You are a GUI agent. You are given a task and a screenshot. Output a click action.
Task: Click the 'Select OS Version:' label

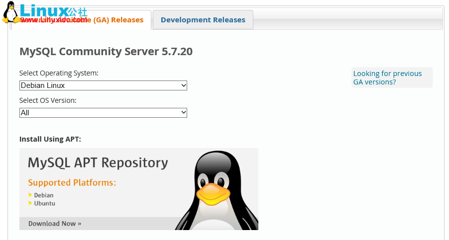[48, 100]
